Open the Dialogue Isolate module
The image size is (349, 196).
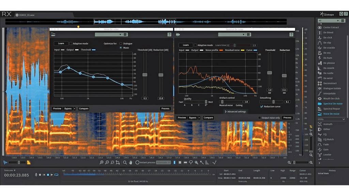[330, 88]
